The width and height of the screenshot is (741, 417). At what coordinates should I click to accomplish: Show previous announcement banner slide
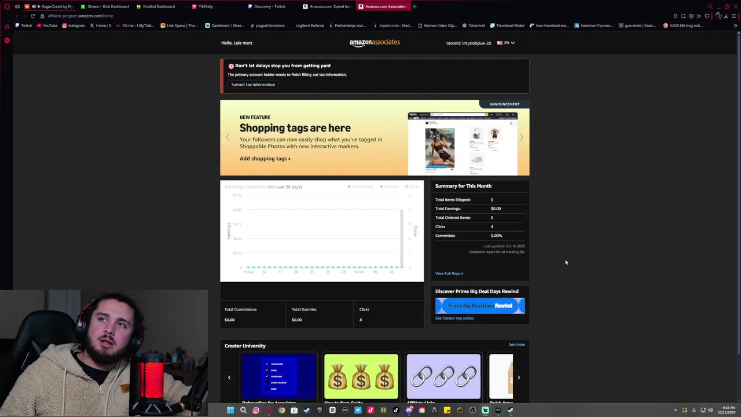[228, 137]
